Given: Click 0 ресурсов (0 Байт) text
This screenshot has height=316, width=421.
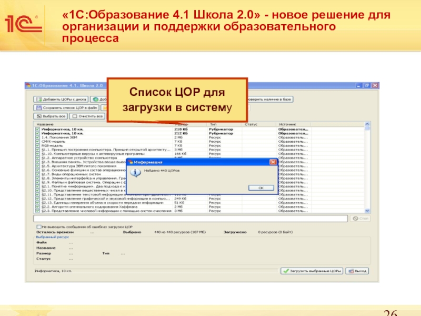Looking at the screenshot, I should 275,232.
